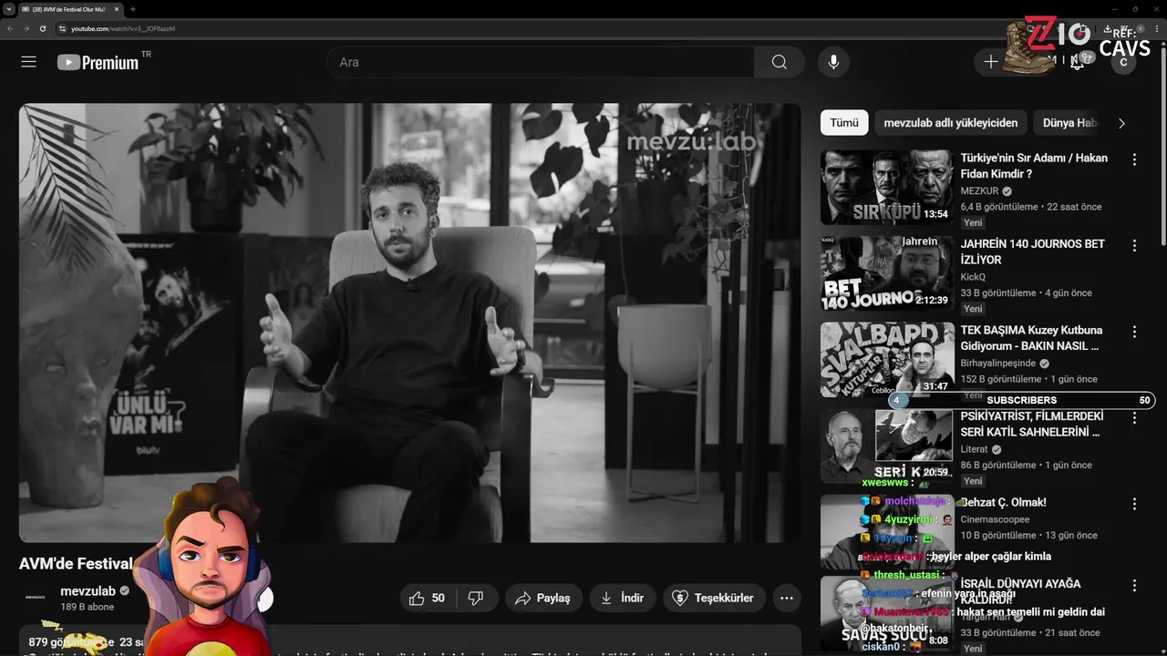The width and height of the screenshot is (1167, 656).
Task: Open options for Türkiye'nin Sır Adamı video
Action: [x=1134, y=159]
